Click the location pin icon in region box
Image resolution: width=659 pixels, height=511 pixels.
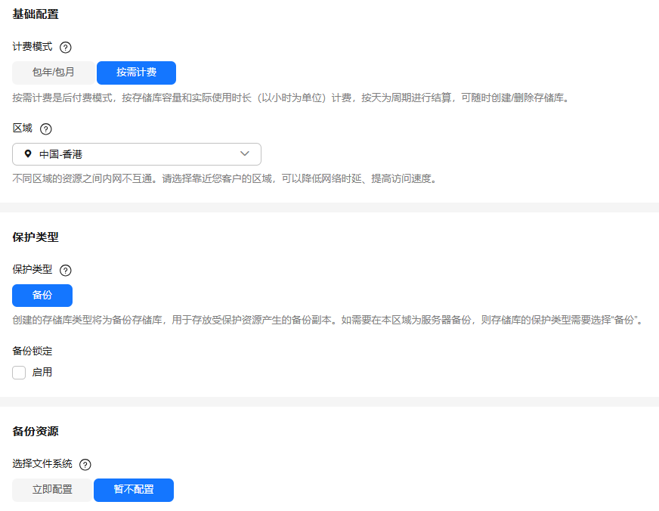tap(28, 153)
